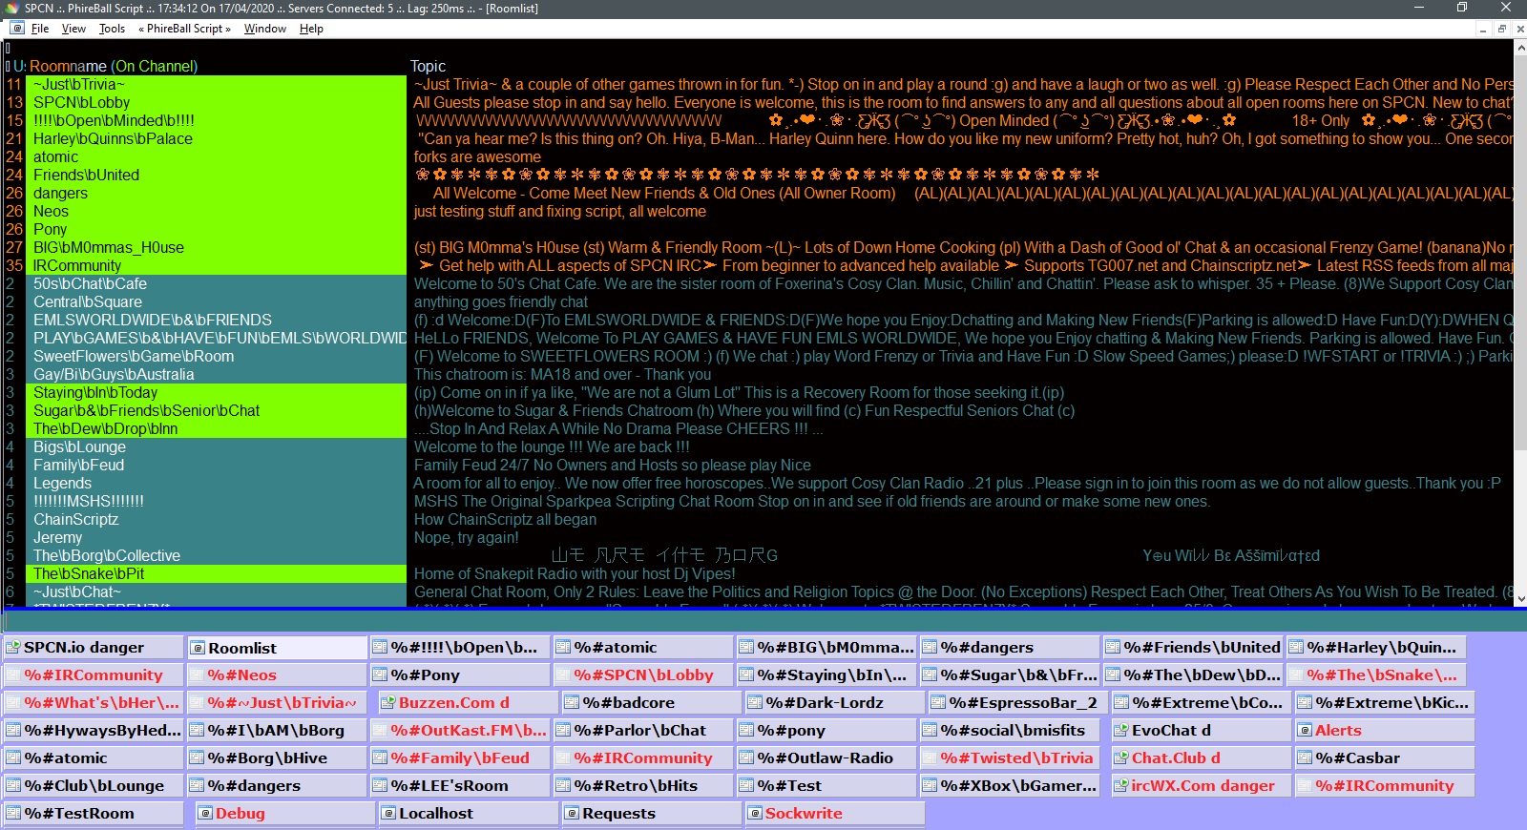This screenshot has height=830, width=1527.
Task: Switch to the EvoChat d server tab
Action: pos(1202,731)
